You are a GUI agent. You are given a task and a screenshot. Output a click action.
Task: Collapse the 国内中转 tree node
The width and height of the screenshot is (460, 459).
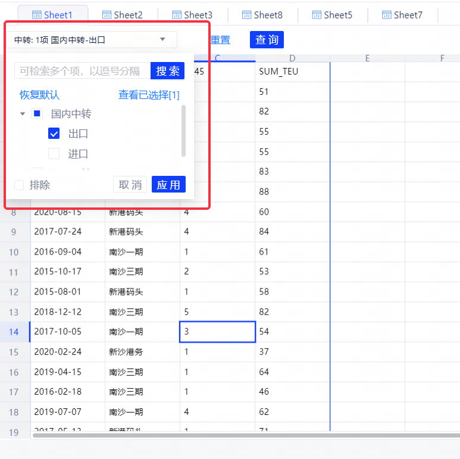point(23,113)
